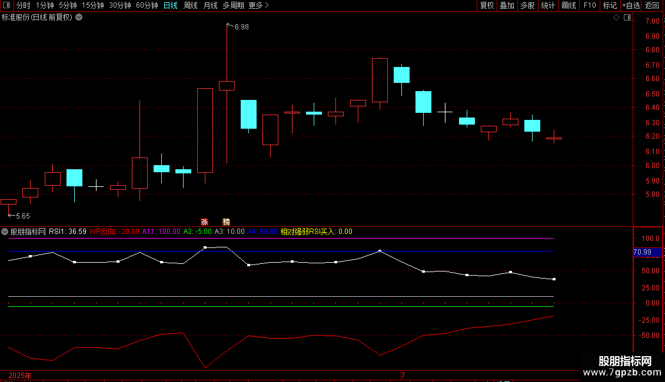Click the 返回 back button
665x382 pixels.
[x=652, y=5]
